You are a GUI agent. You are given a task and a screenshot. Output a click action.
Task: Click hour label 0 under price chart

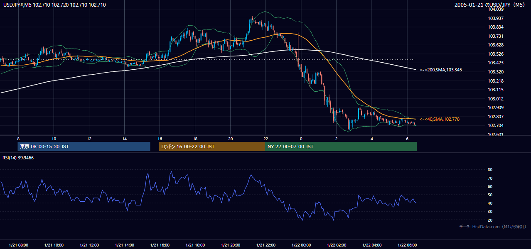click(301, 139)
